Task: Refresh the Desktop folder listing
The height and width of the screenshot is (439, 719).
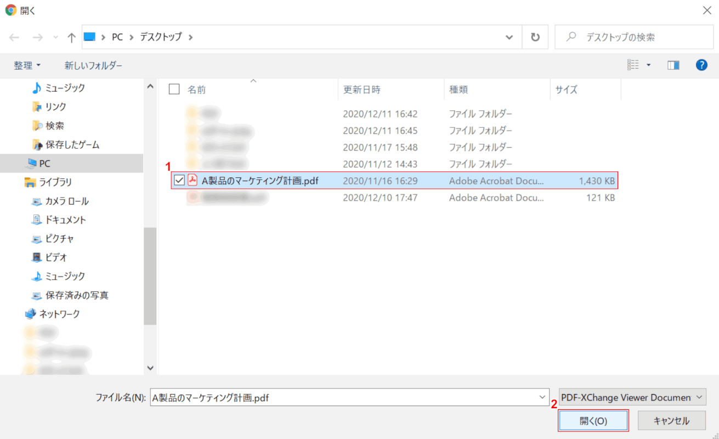Action: pos(535,37)
